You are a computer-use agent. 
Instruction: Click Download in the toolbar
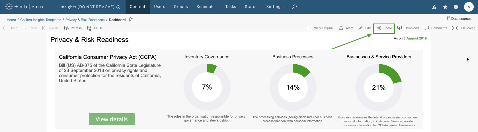408,28
